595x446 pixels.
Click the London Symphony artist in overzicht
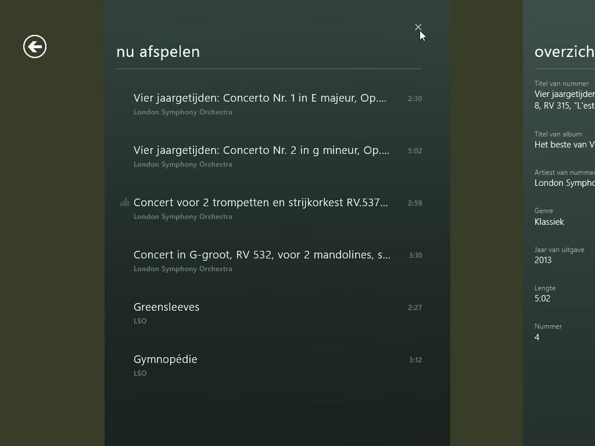[x=565, y=183]
